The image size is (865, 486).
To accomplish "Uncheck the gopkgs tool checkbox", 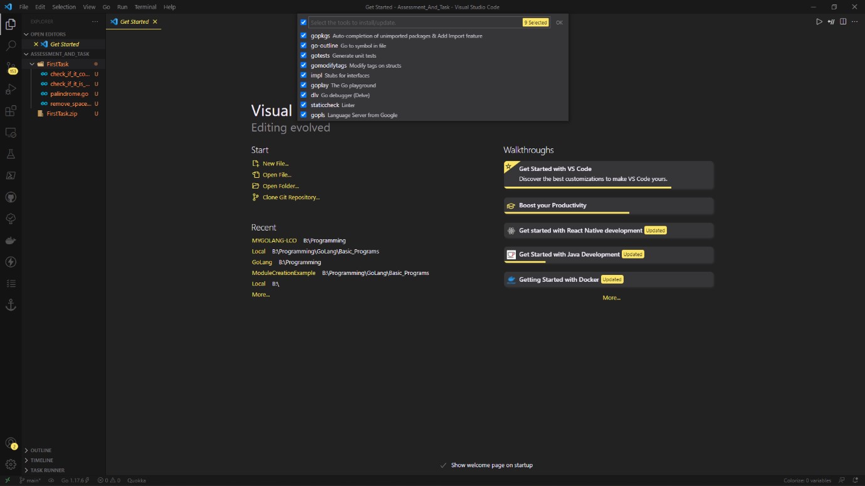I will pos(304,36).
